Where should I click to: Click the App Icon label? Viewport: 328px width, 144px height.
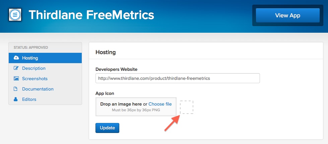click(105, 94)
